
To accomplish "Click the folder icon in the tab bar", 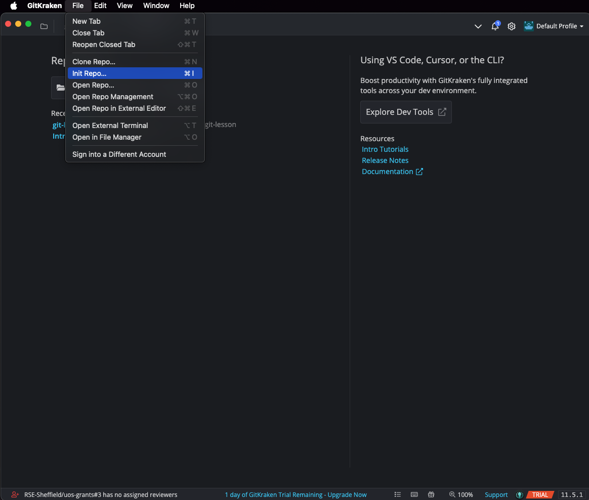I will 44,26.
